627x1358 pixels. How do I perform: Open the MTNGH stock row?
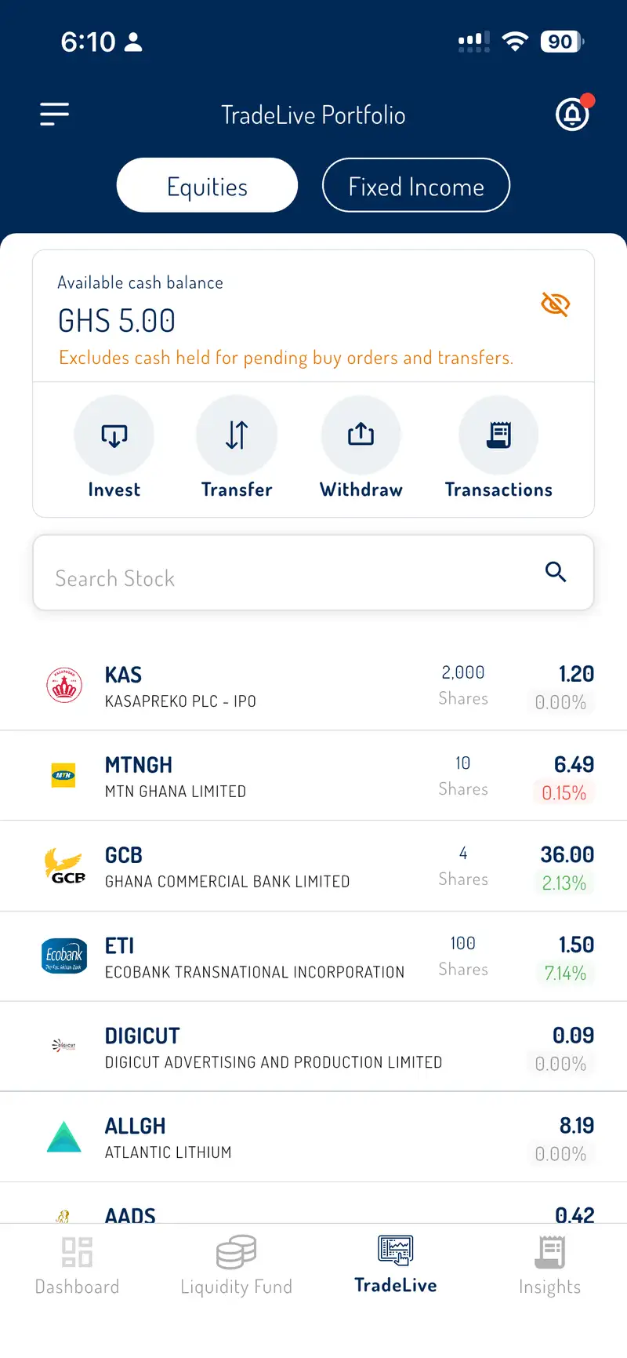pos(313,776)
